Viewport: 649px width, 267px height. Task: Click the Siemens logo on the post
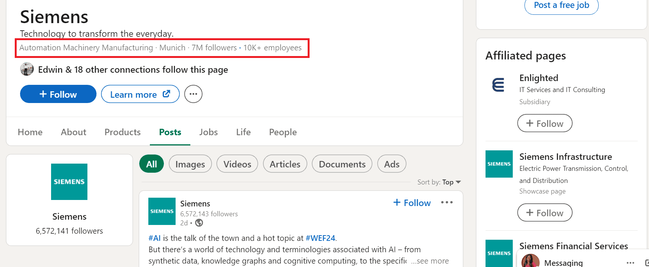pos(162,211)
